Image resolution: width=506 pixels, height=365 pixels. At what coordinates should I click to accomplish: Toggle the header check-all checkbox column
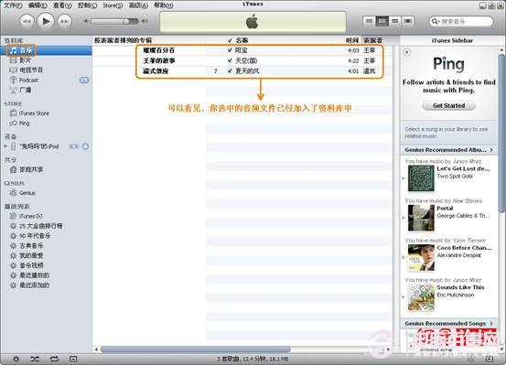coord(230,40)
